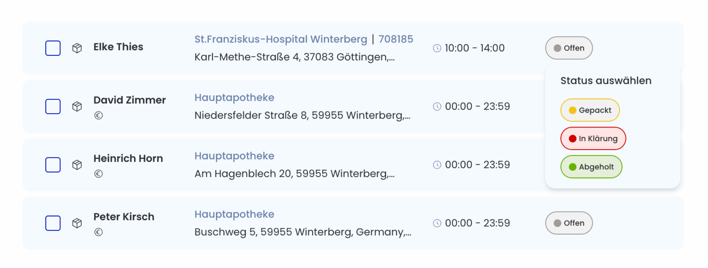Click the euro icon under Peter Kirsch

tap(98, 232)
